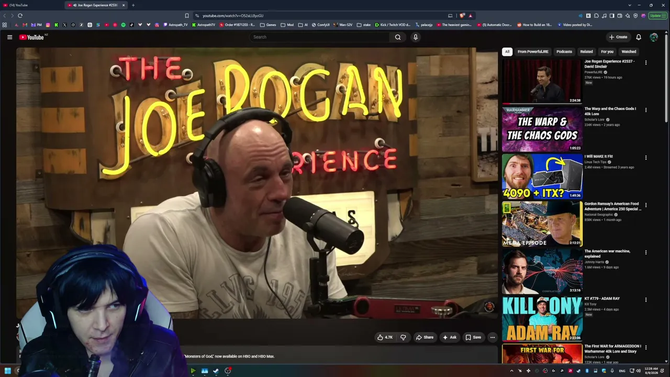Open the Spotify bookmark icon

coord(123,25)
